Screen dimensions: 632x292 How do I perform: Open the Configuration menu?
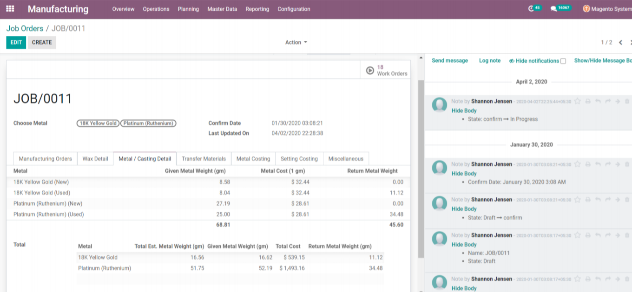click(294, 9)
